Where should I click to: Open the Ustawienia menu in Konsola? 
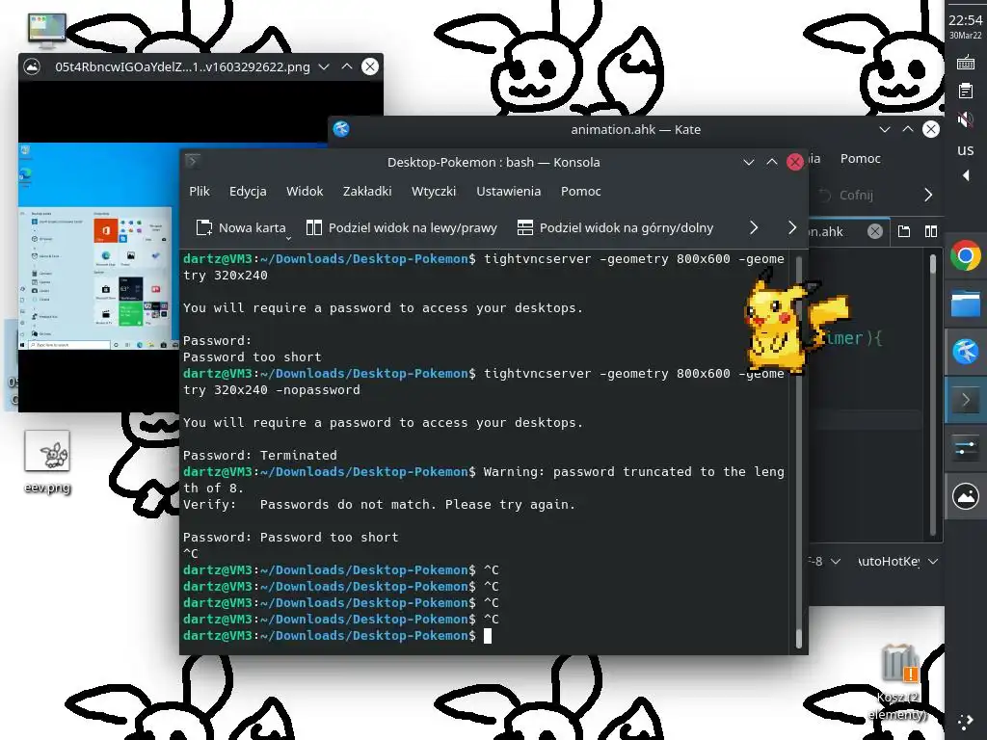(x=508, y=192)
